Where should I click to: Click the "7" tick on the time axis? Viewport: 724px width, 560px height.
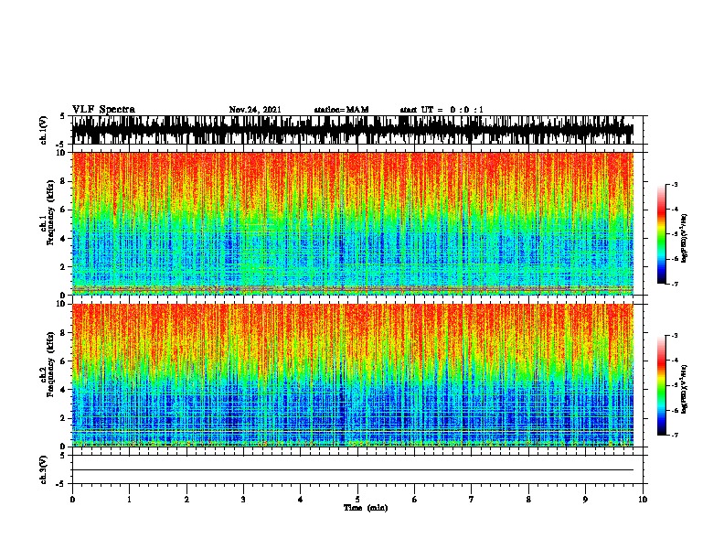click(x=472, y=500)
